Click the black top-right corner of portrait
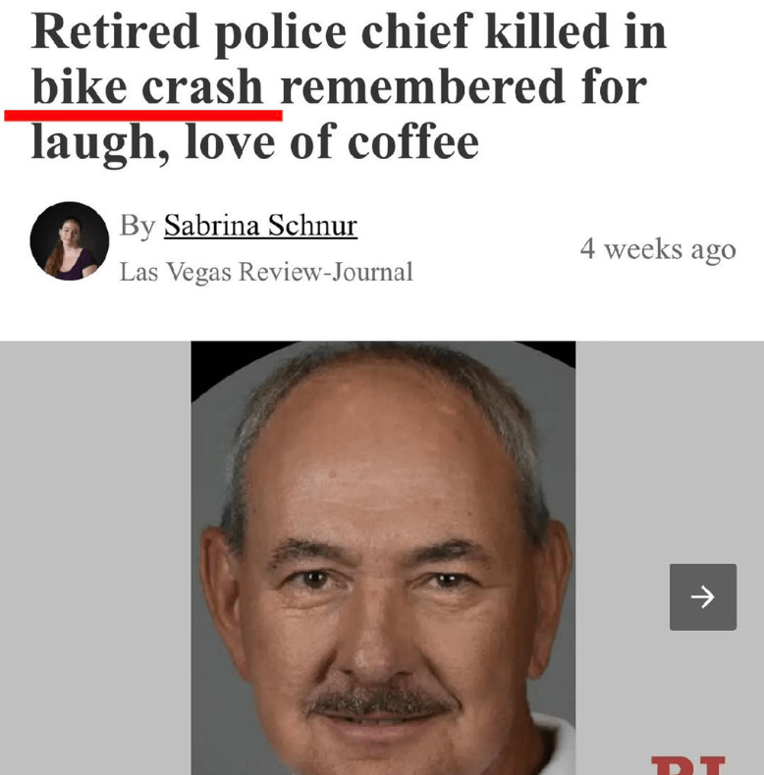 pyautogui.click(x=562, y=355)
